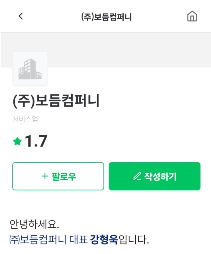This screenshot has height=254, width=211.
Task: Click the pencil icon beside 작성하기
Action: [x=137, y=176]
